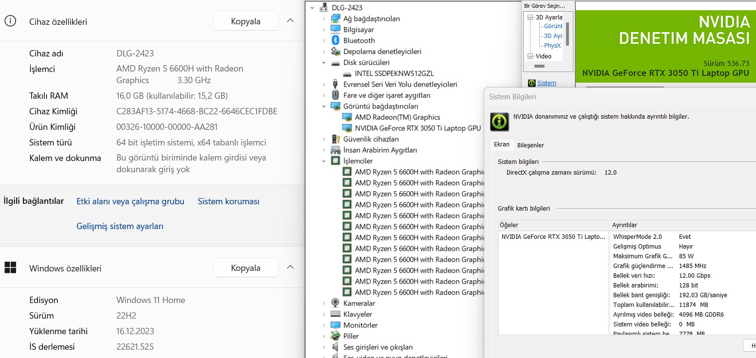Click the Güvenlik cihazları icon

pos(335,139)
